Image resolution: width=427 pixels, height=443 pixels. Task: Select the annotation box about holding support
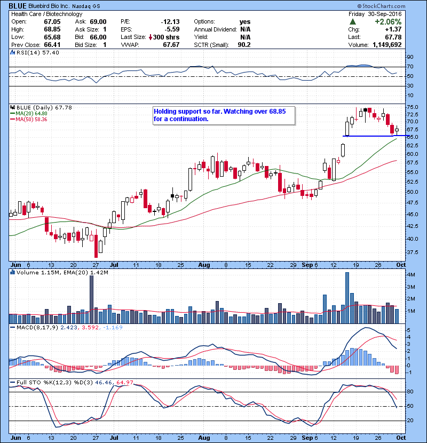point(224,115)
